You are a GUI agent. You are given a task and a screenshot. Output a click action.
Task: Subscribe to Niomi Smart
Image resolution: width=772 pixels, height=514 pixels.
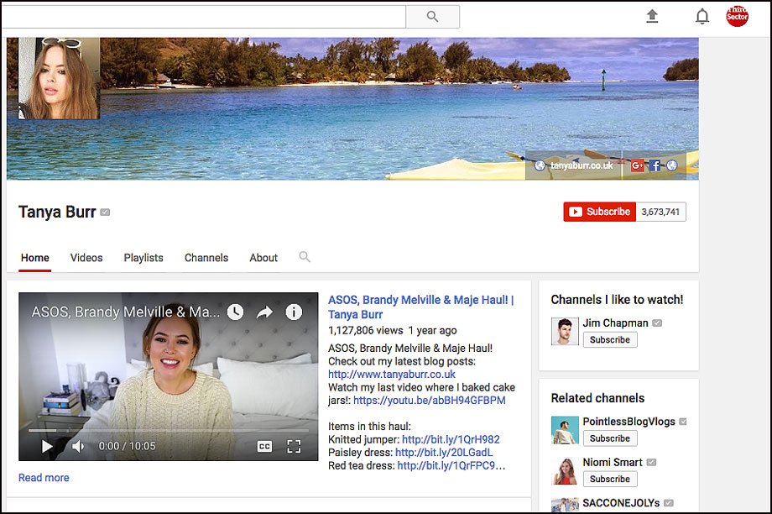point(610,479)
